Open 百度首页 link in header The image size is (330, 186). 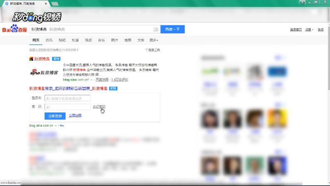point(296,29)
